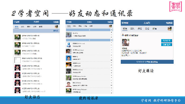Jump to letter B in the contact index

(111, 32)
